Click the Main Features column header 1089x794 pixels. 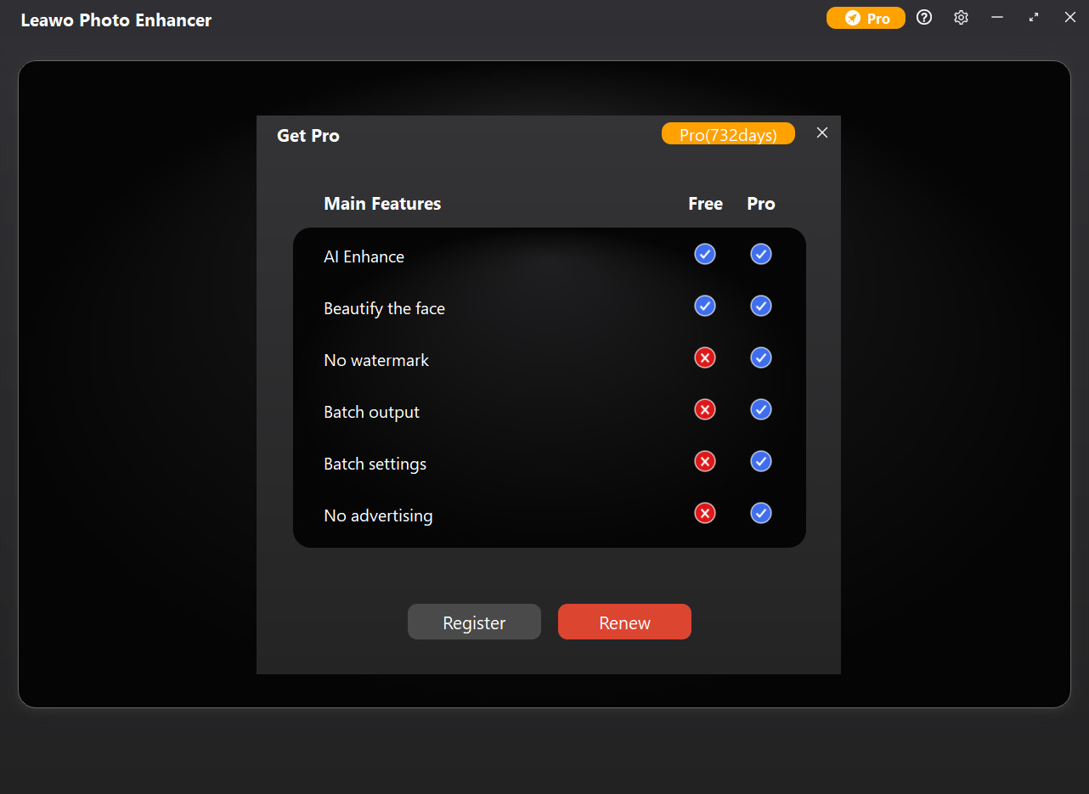coord(382,204)
